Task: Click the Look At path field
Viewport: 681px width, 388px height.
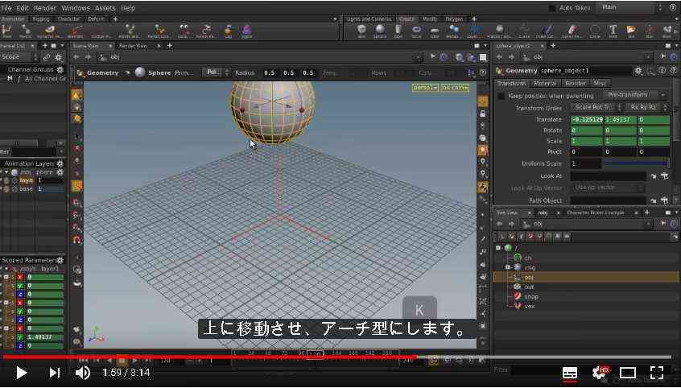Action: click(608, 176)
